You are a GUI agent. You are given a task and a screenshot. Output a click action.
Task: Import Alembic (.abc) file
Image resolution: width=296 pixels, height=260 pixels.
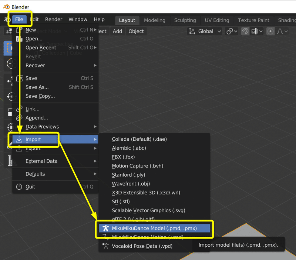click(x=154, y=148)
